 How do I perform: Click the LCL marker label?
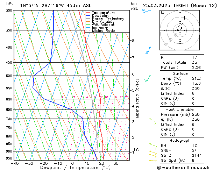tap(137, 150)
